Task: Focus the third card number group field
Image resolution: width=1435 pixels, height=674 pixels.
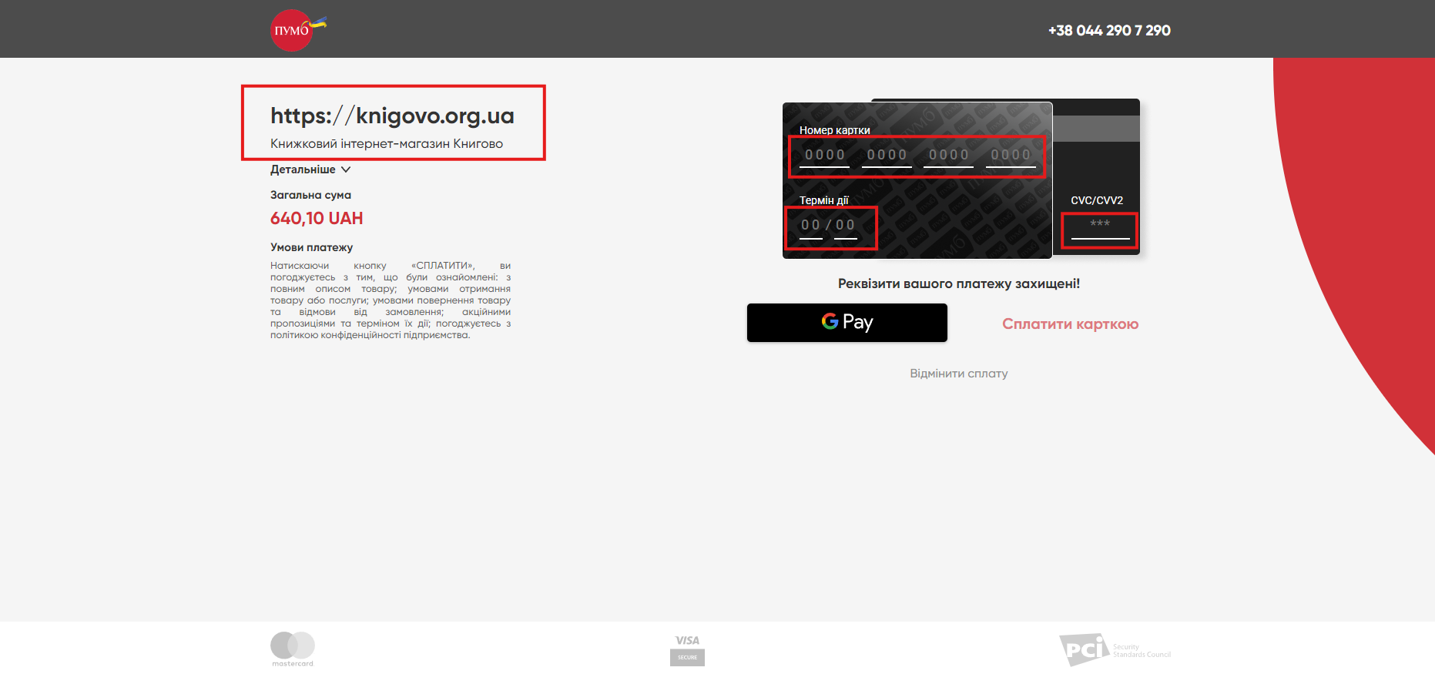Action: (x=948, y=156)
